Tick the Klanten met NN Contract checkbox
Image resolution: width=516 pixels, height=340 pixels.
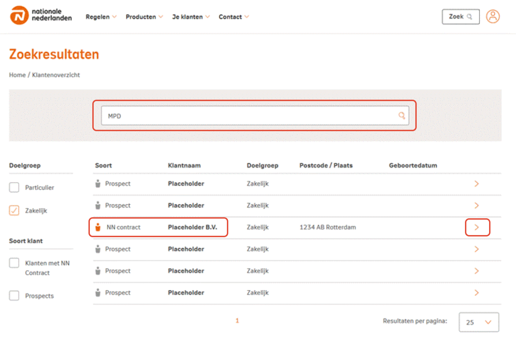tap(14, 263)
